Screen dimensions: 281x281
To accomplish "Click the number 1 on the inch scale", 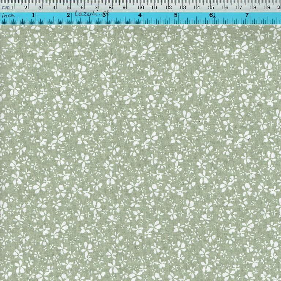I will (x=33, y=15).
